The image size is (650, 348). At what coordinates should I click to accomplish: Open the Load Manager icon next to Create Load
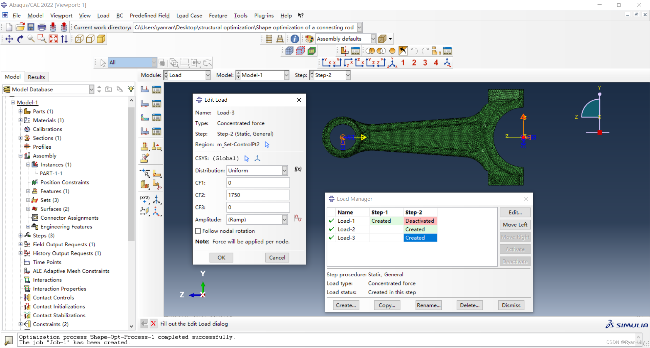156,89
